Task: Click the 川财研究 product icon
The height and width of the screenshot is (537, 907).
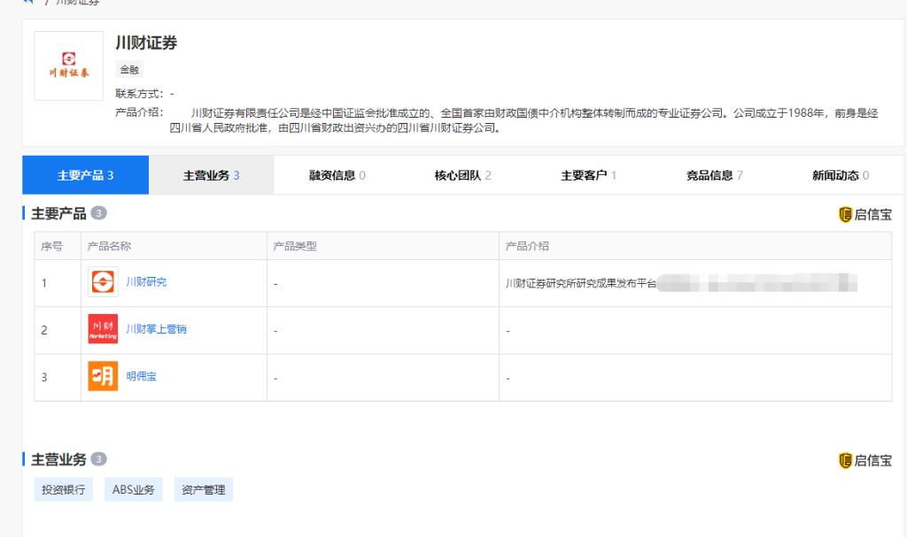Action: point(103,282)
